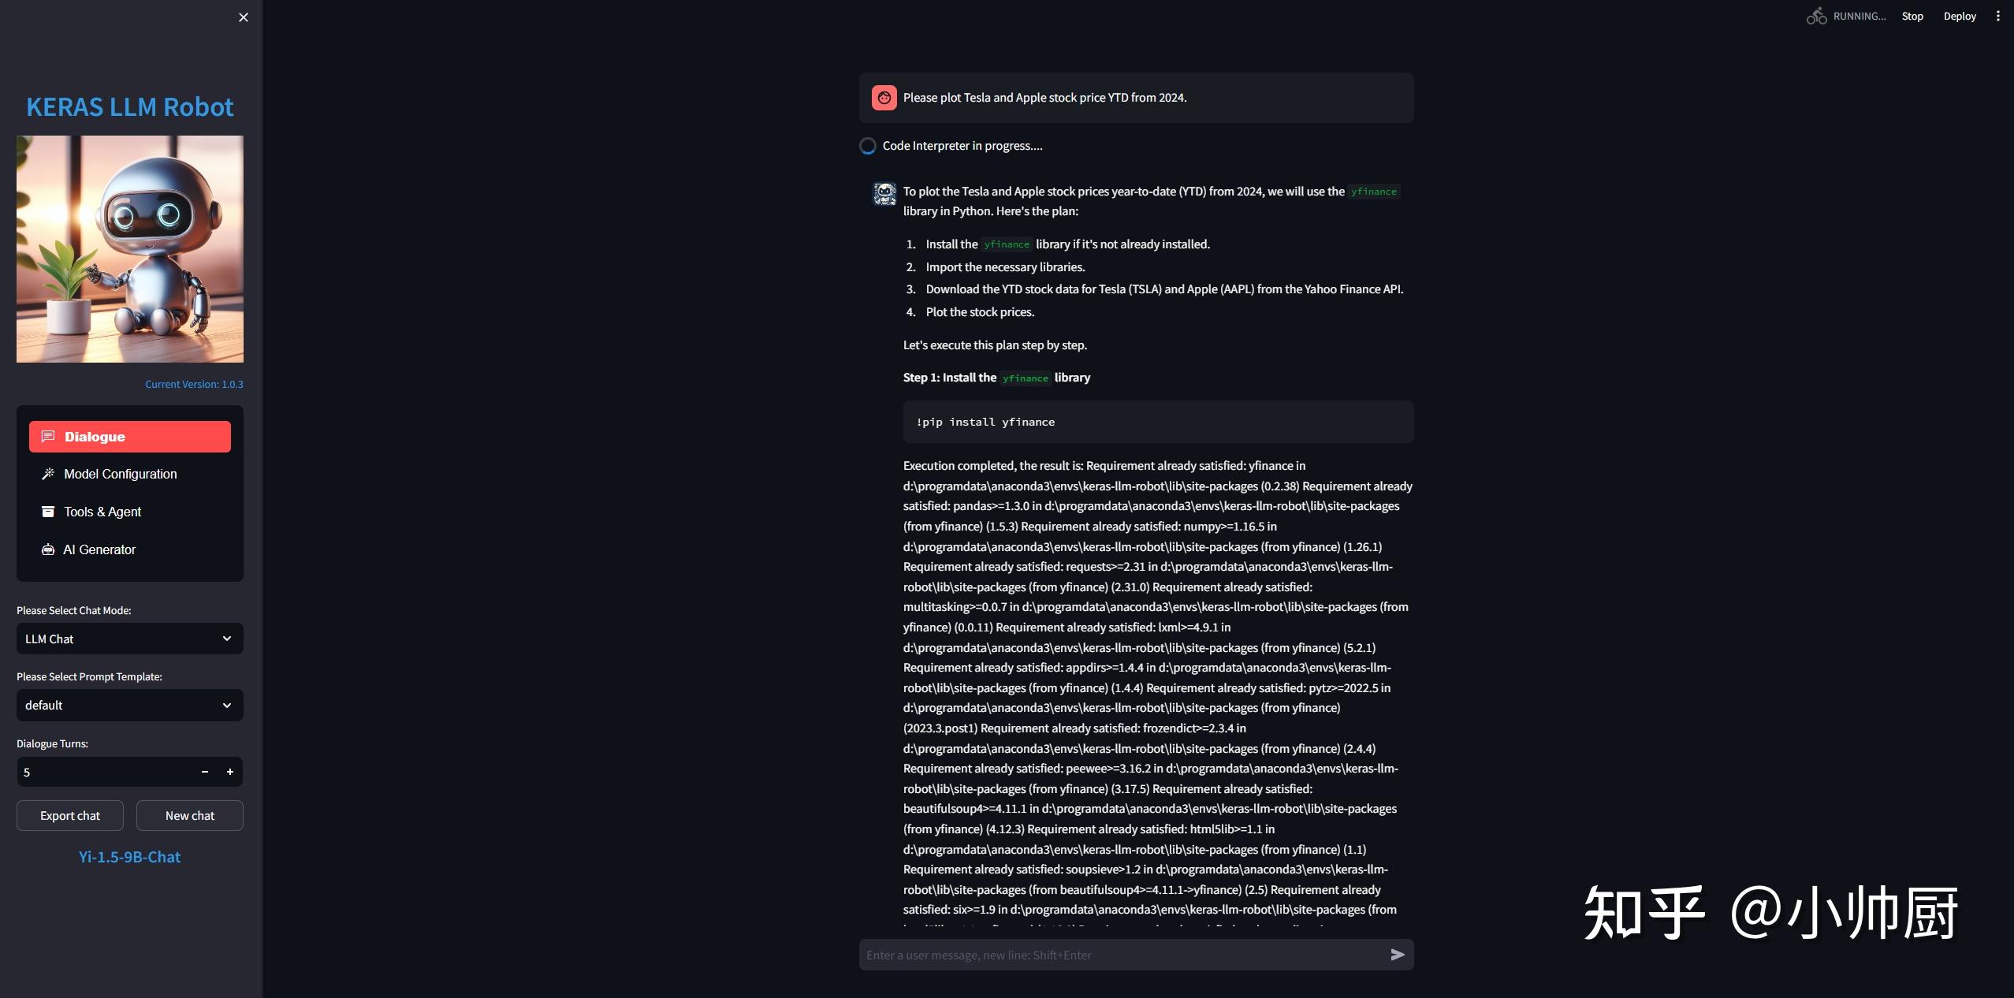Click the Deploy button

point(1960,16)
